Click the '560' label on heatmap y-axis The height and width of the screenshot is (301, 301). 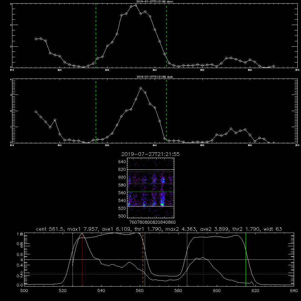click(122, 193)
